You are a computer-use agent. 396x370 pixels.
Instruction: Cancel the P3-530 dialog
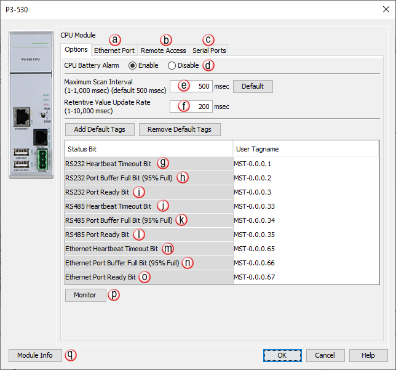pos(325,355)
